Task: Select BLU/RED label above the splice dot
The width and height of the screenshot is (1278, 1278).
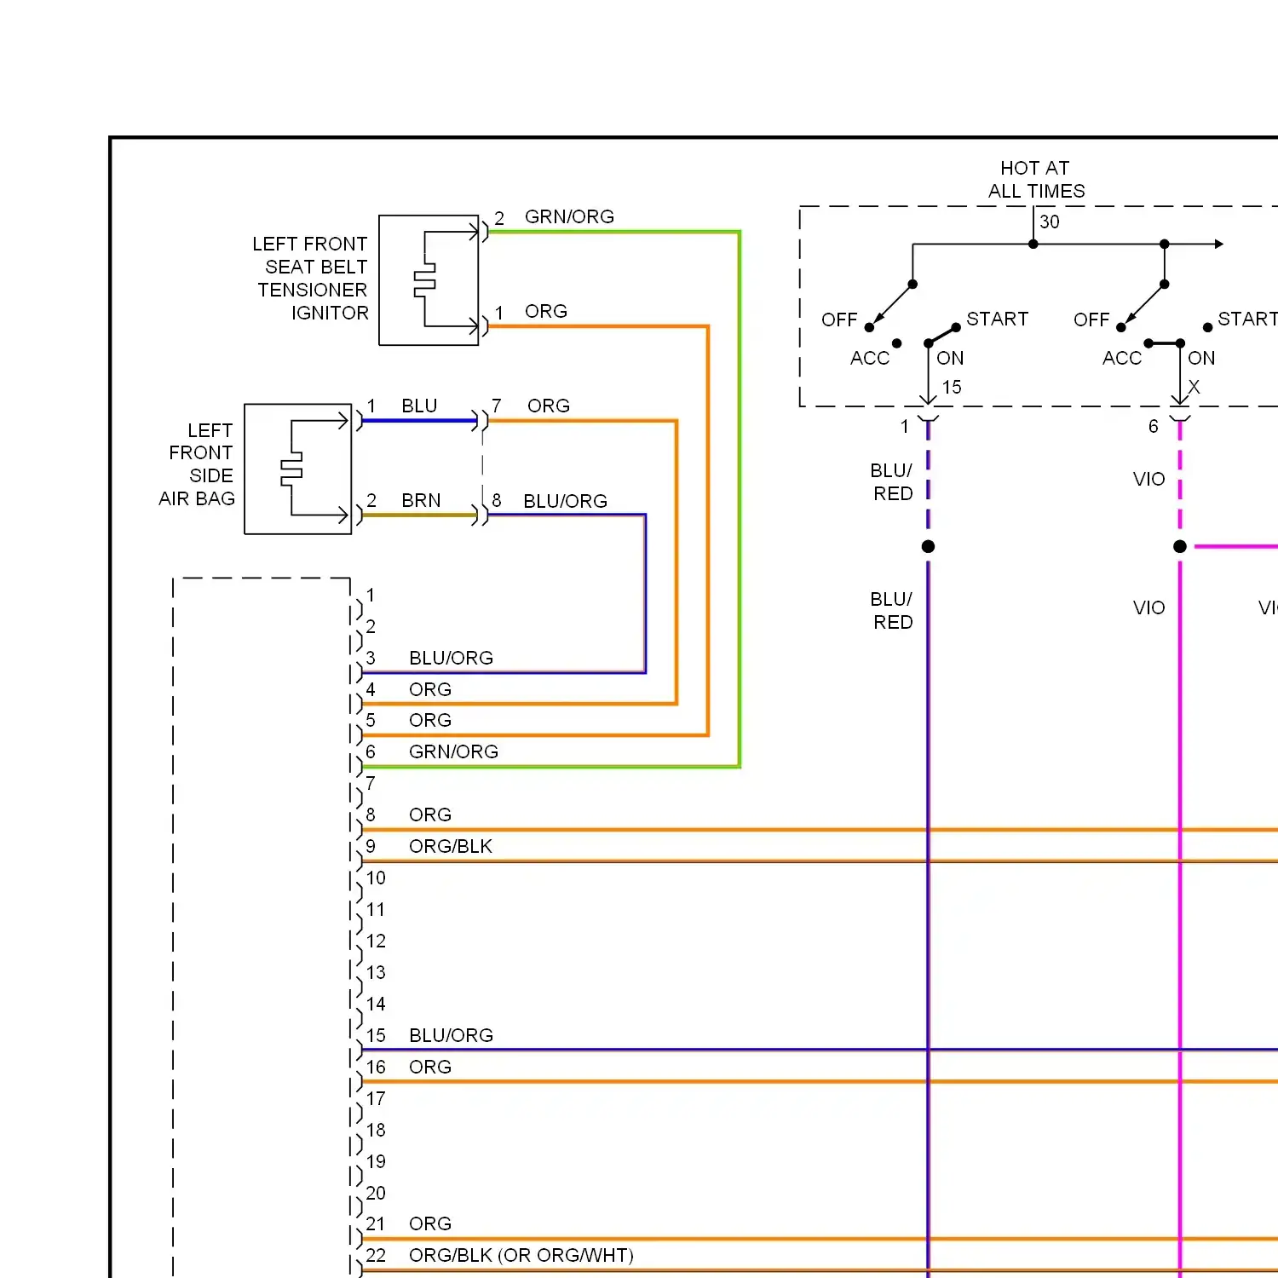Action: [892, 482]
